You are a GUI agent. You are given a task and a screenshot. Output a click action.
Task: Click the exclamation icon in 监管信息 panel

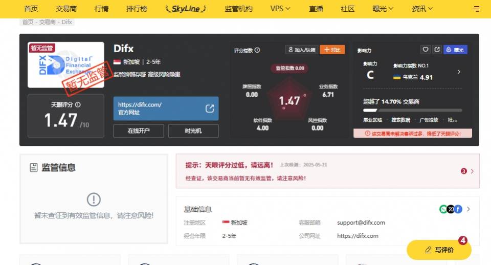coord(93,200)
